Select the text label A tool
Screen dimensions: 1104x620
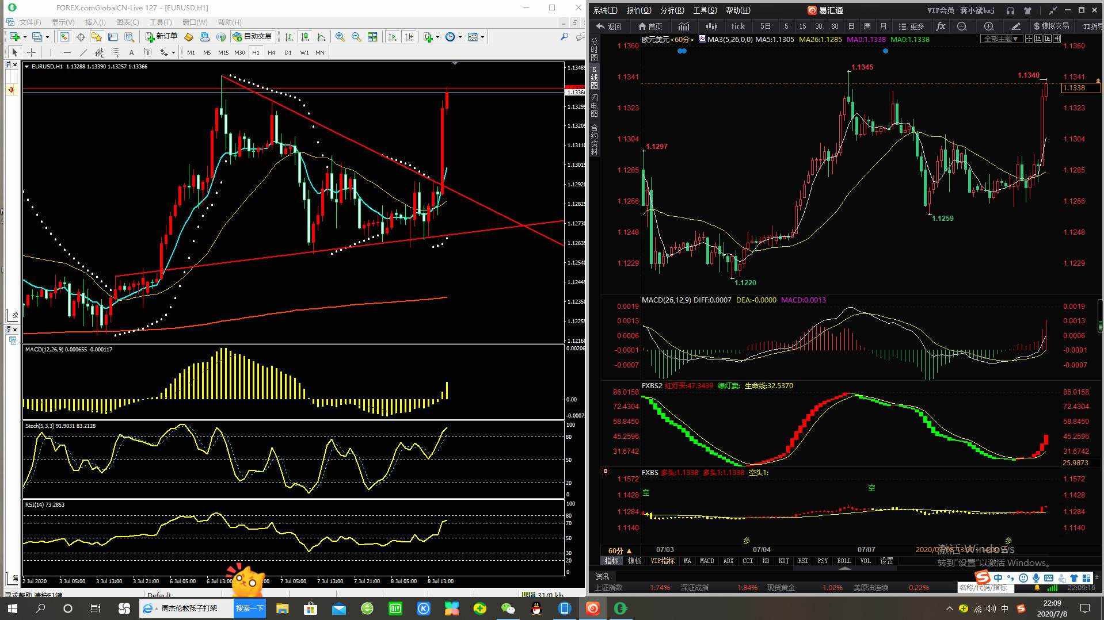click(x=131, y=52)
